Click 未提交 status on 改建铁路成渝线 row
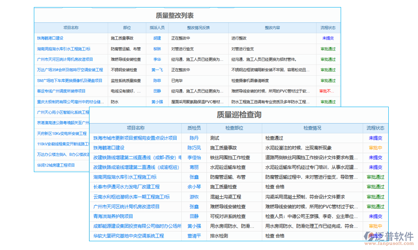 (x=376, y=167)
